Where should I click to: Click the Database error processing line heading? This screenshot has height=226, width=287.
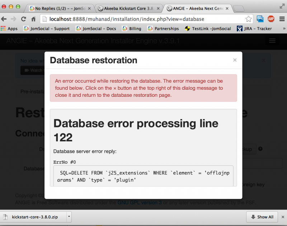click(x=136, y=130)
